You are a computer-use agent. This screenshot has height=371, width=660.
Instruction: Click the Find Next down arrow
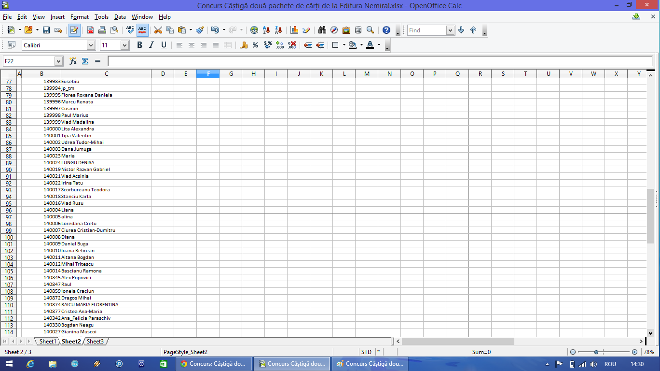point(461,30)
